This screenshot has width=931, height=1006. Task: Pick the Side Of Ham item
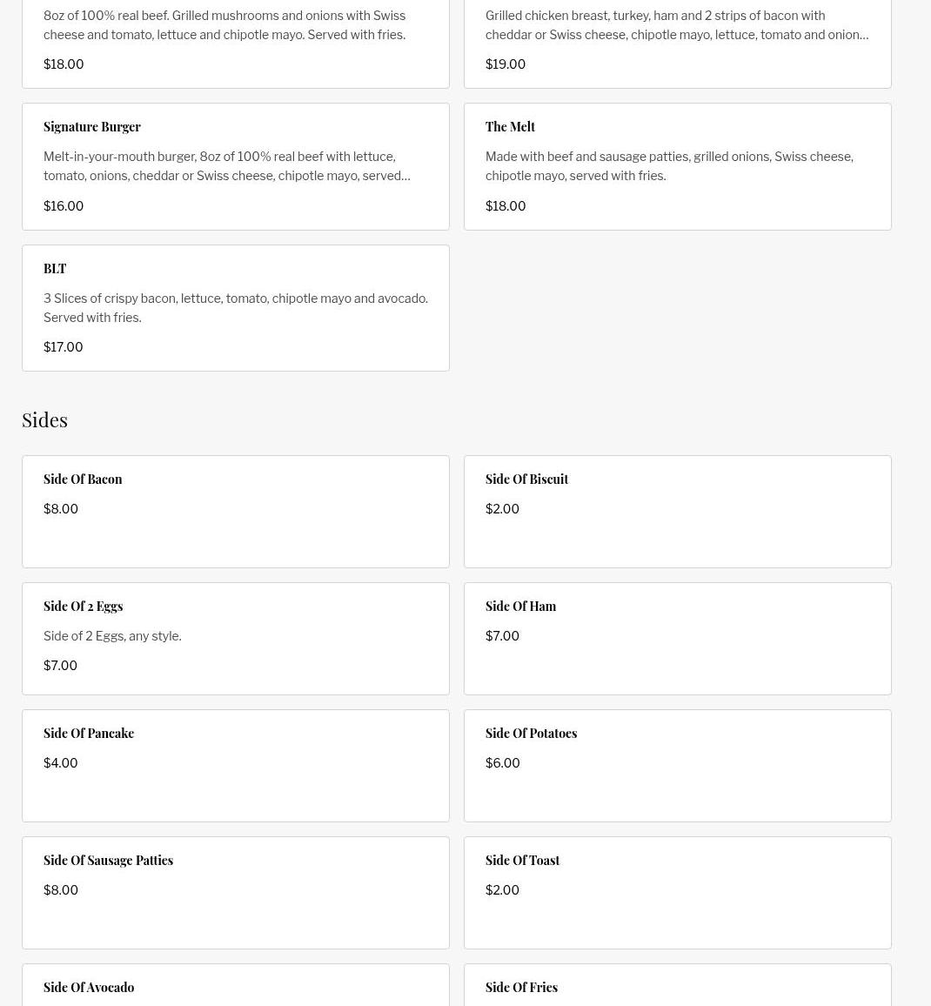tap(677, 638)
